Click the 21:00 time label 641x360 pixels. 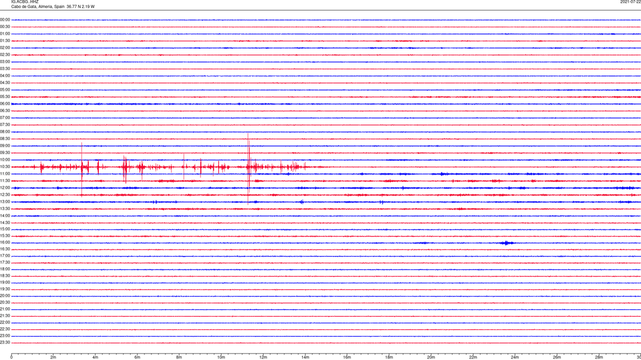click(5, 309)
